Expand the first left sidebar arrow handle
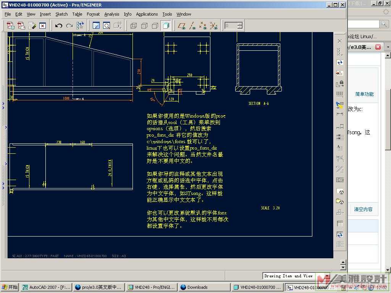Screen dimensions: 391x293 click(3, 103)
